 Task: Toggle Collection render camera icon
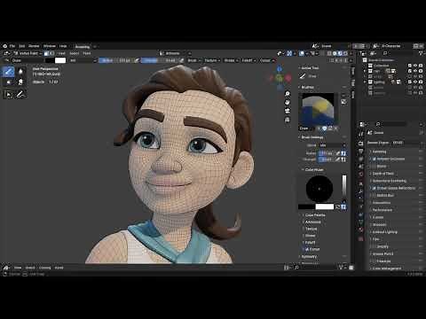click(421, 66)
